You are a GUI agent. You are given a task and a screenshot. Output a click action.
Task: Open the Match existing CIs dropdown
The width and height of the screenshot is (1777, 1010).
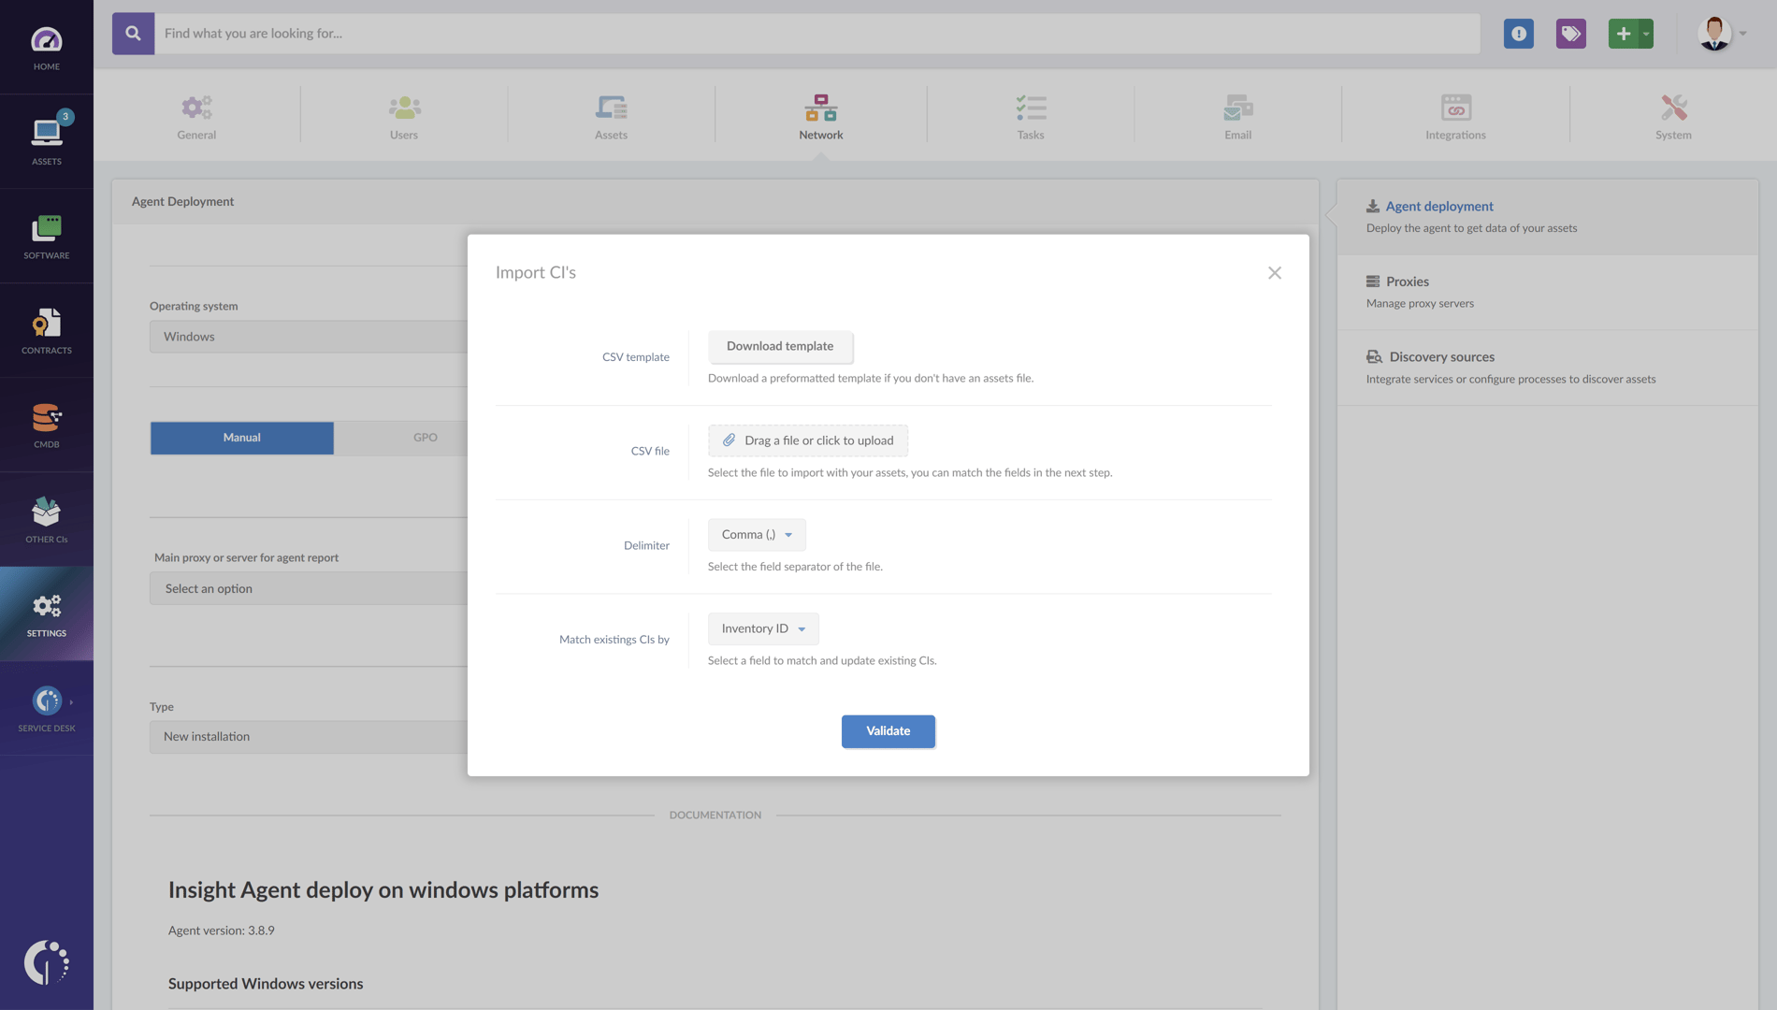762,628
